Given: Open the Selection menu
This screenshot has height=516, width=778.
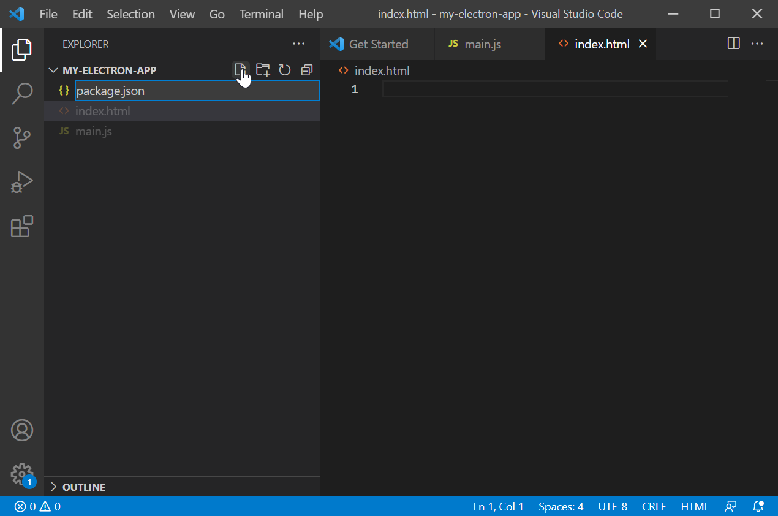Looking at the screenshot, I should pos(131,14).
